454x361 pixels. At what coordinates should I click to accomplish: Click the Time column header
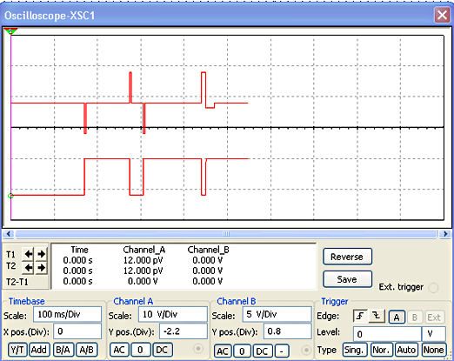pos(79,250)
